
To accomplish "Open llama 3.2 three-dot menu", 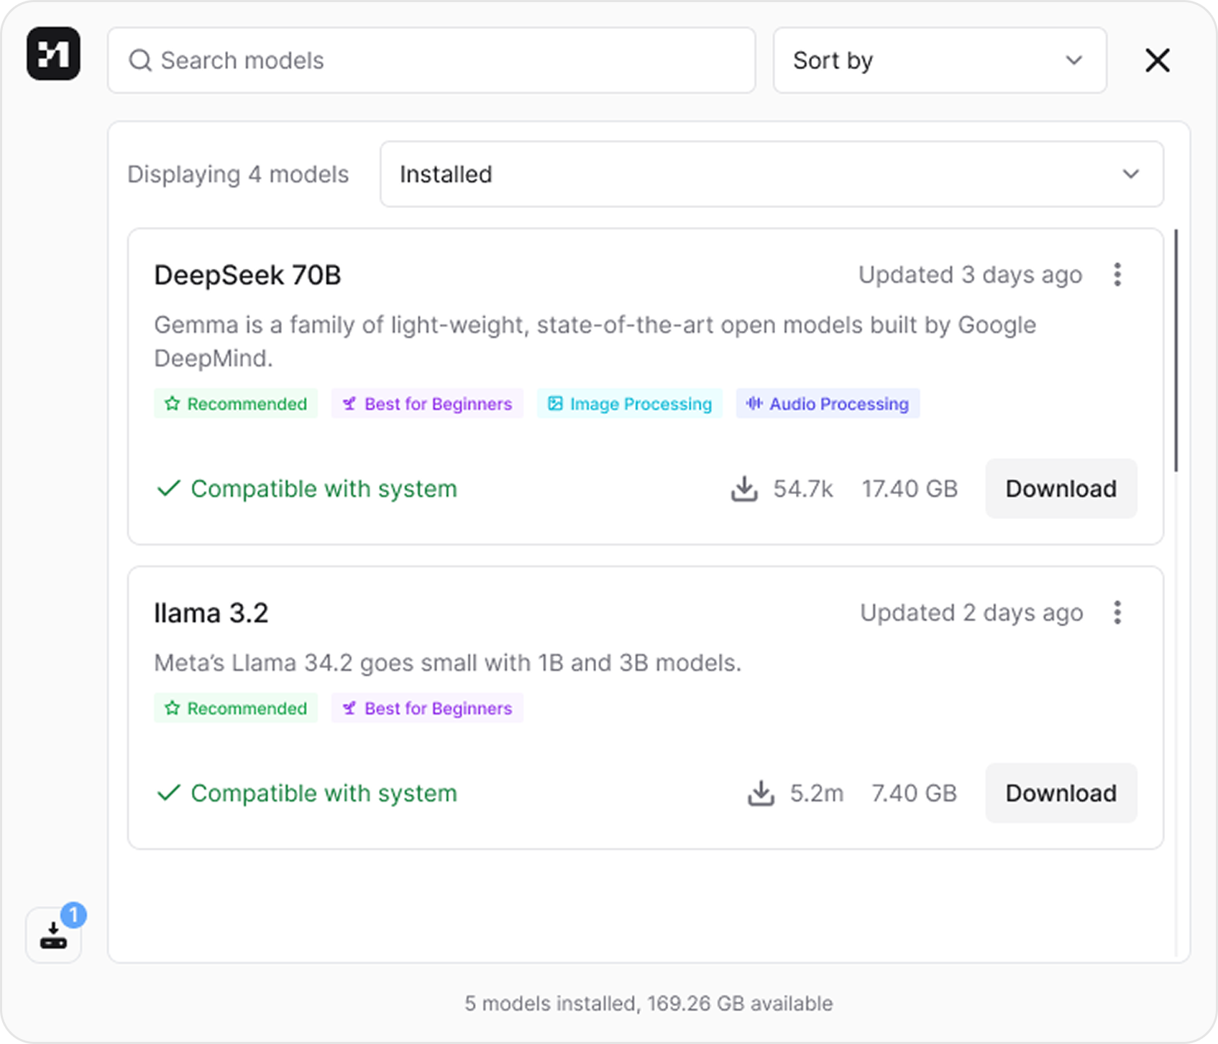I will [x=1117, y=613].
